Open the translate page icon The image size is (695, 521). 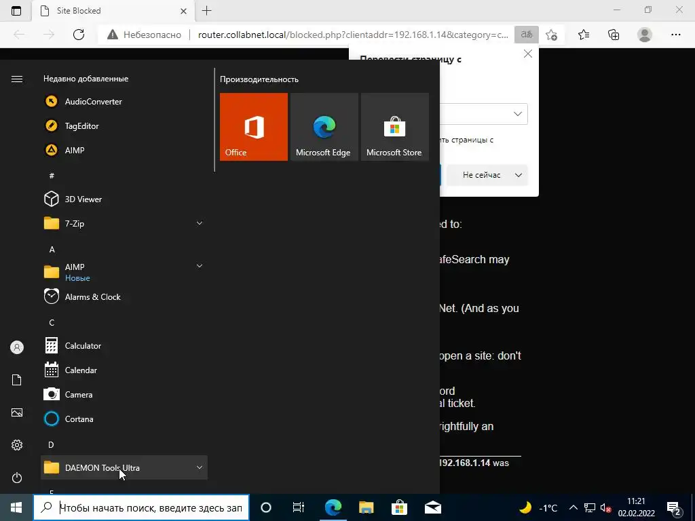point(527,35)
